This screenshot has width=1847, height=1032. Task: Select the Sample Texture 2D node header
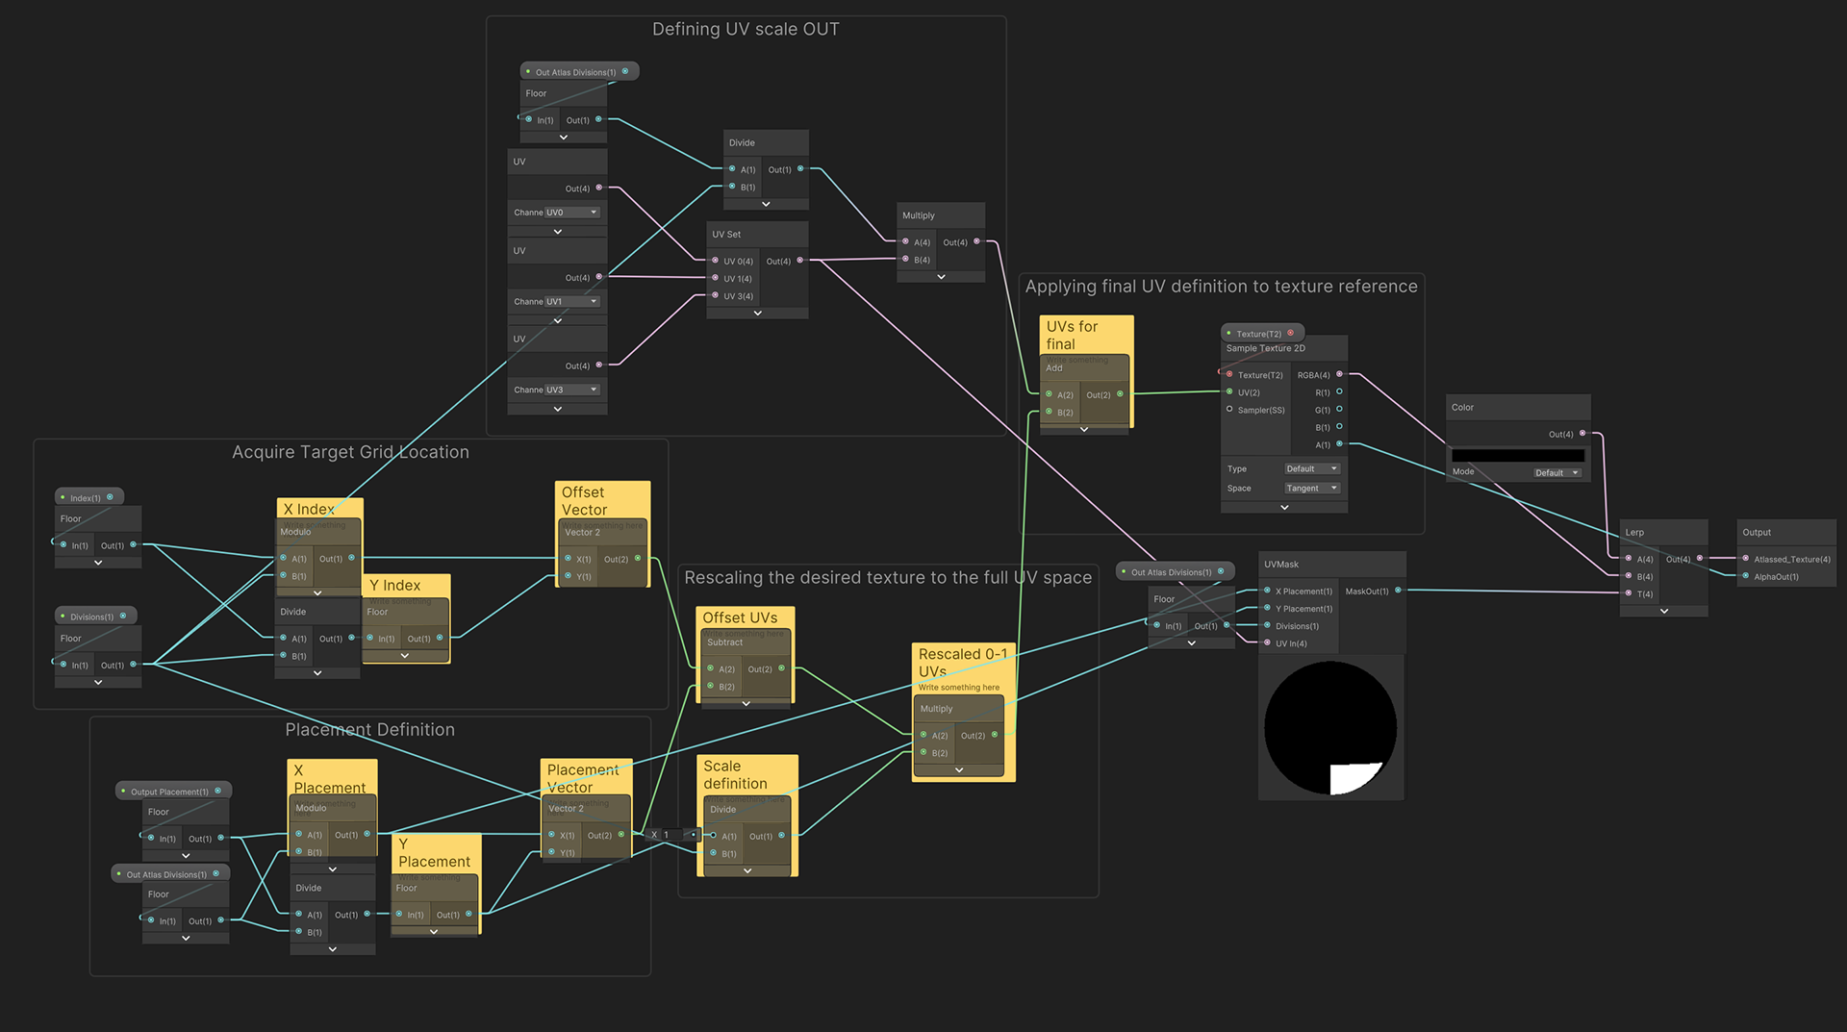coord(1283,348)
